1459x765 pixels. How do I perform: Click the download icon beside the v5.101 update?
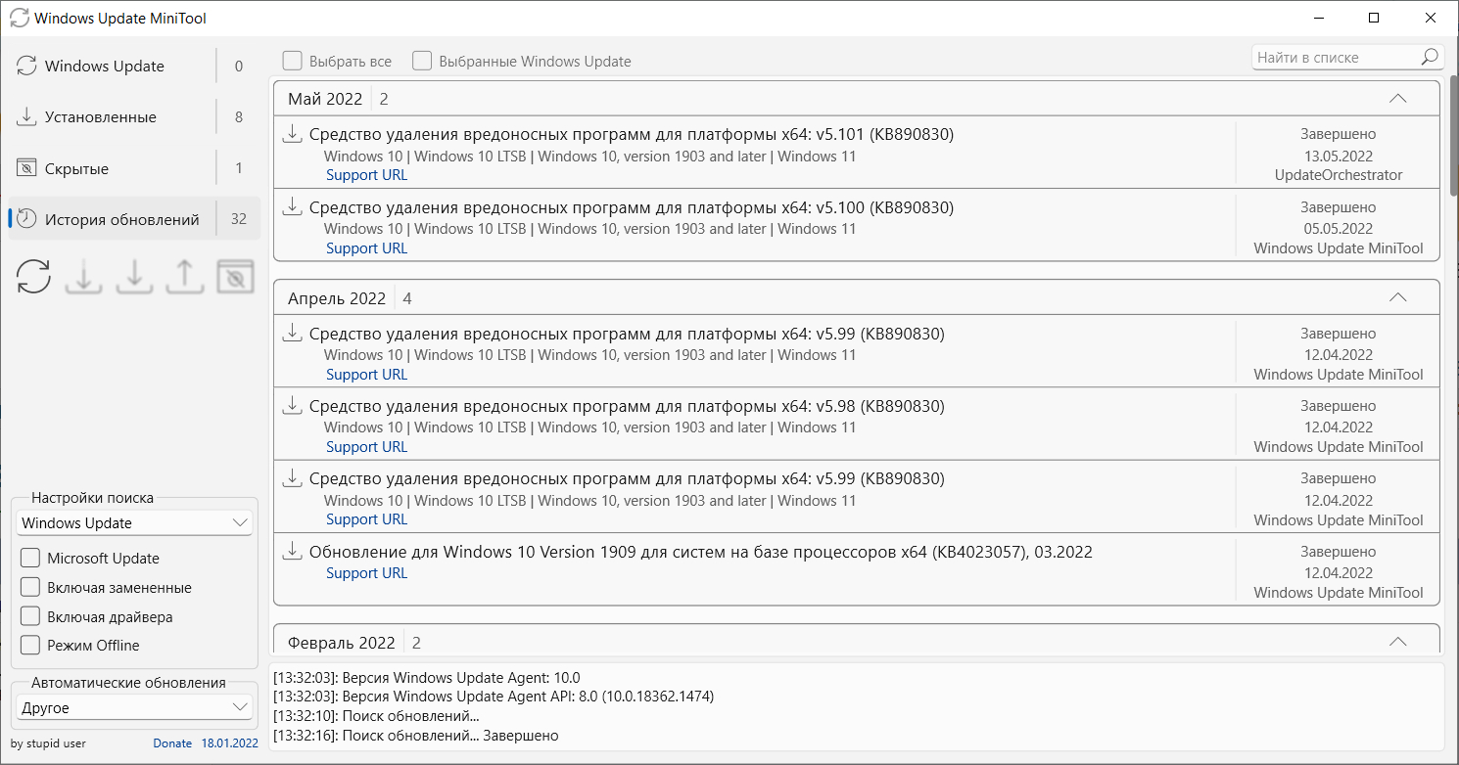point(291,133)
